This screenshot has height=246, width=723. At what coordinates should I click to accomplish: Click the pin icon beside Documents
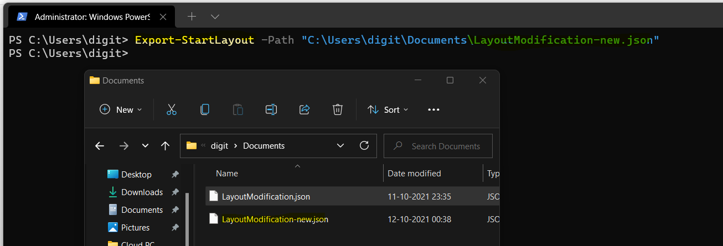[x=175, y=210]
